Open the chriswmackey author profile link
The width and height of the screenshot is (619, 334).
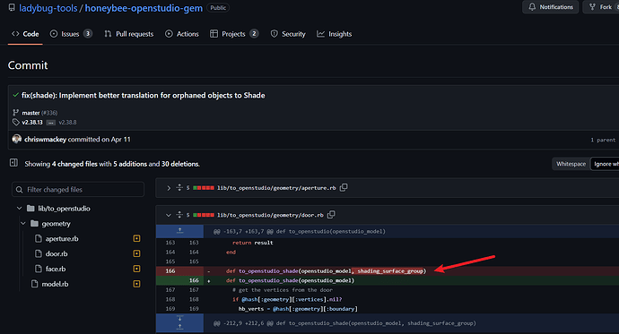point(45,139)
